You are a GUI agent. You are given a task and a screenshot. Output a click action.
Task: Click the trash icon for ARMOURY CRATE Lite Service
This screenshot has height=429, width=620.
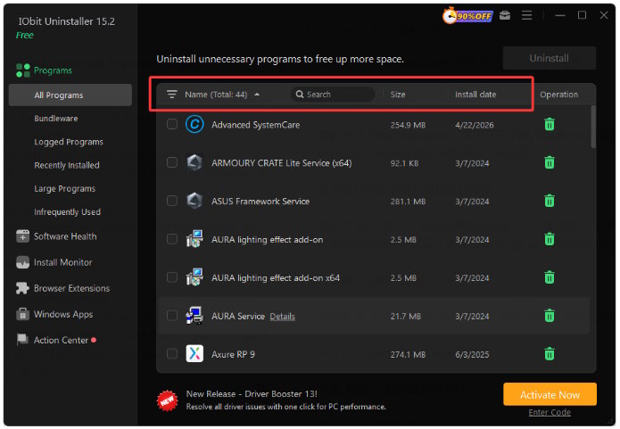click(x=550, y=162)
